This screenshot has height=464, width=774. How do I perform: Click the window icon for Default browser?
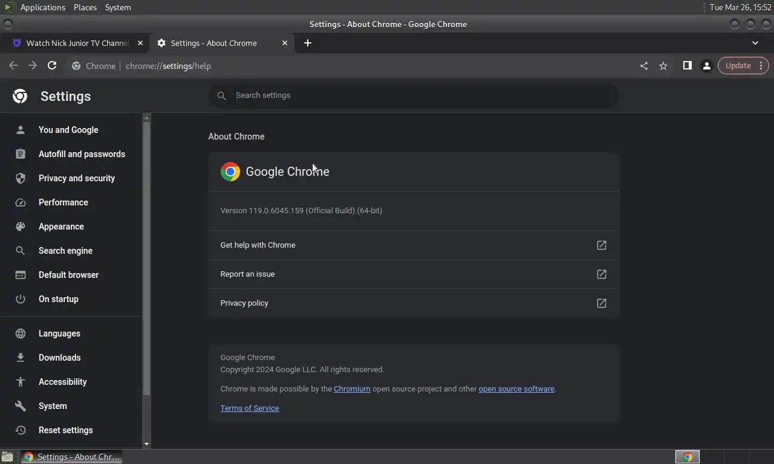point(21,275)
